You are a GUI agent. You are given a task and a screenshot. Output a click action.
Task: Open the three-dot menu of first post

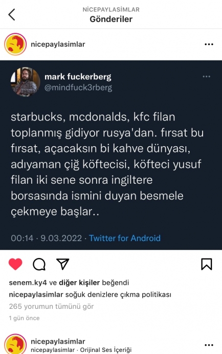click(209, 44)
